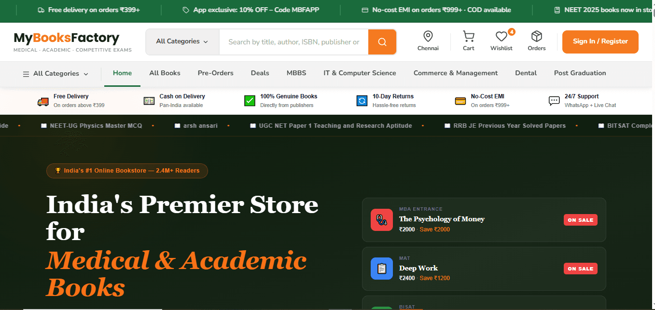
Task: Open the hamburger categories menu
Action: (x=26, y=73)
